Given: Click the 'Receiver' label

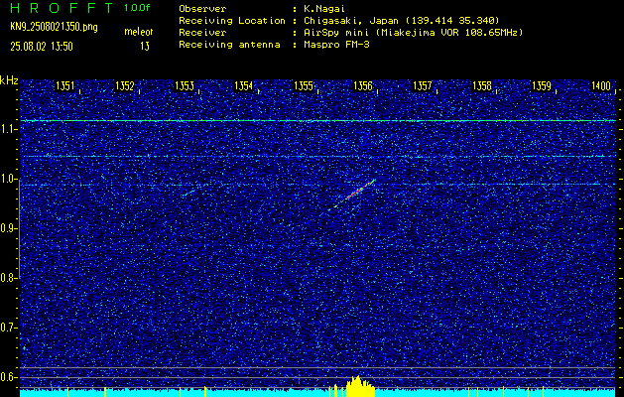Looking at the screenshot, I should click(x=202, y=33).
